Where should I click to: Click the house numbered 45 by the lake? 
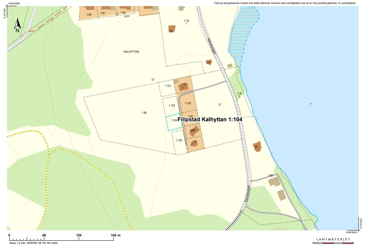pos(257,146)
